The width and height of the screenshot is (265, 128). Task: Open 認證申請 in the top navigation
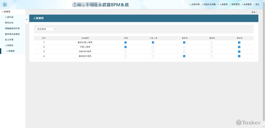195,4
